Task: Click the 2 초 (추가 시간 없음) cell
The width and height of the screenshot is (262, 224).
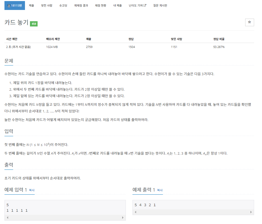Action: [18, 47]
